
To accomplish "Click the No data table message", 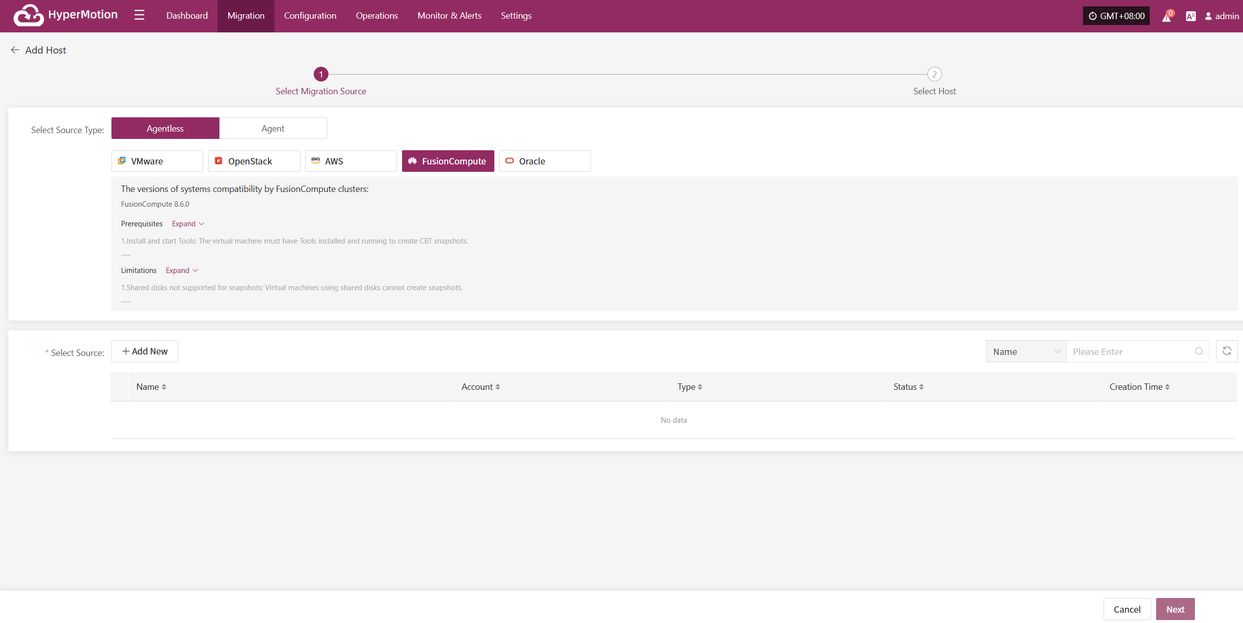I will click(674, 420).
